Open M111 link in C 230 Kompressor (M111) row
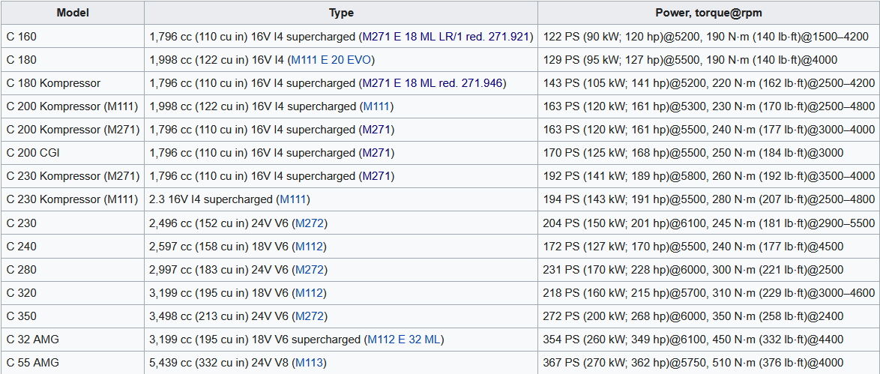The width and height of the screenshot is (880, 374). click(293, 200)
